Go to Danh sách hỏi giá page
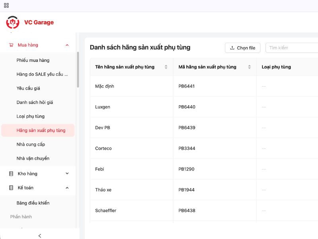Screen dimensions: 318x239 [35, 102]
